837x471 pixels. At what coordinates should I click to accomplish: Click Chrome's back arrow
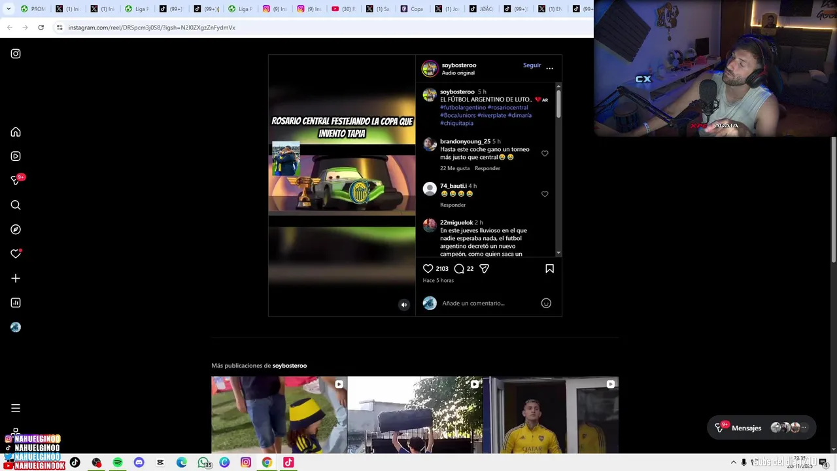[9, 27]
